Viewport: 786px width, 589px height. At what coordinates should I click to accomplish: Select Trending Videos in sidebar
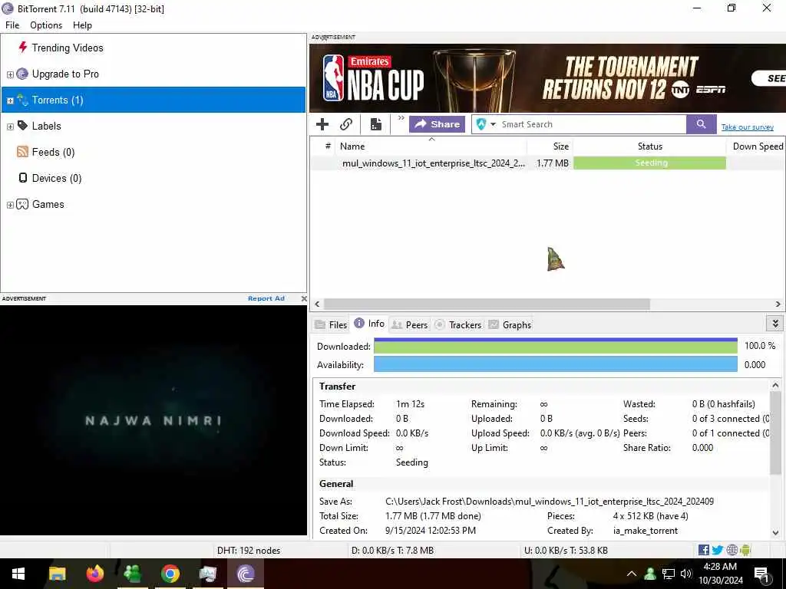[68, 48]
